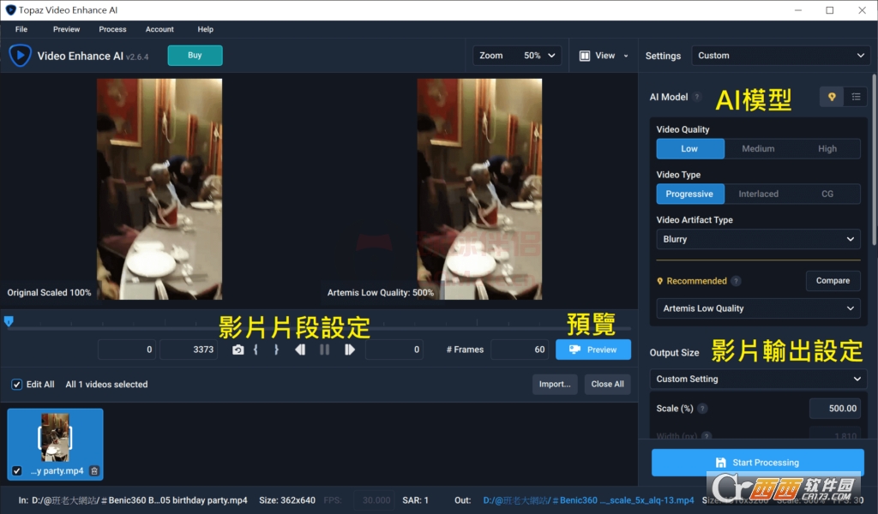Screen dimensions: 878x514
Task: Expand the View dropdown
Action: click(604, 56)
